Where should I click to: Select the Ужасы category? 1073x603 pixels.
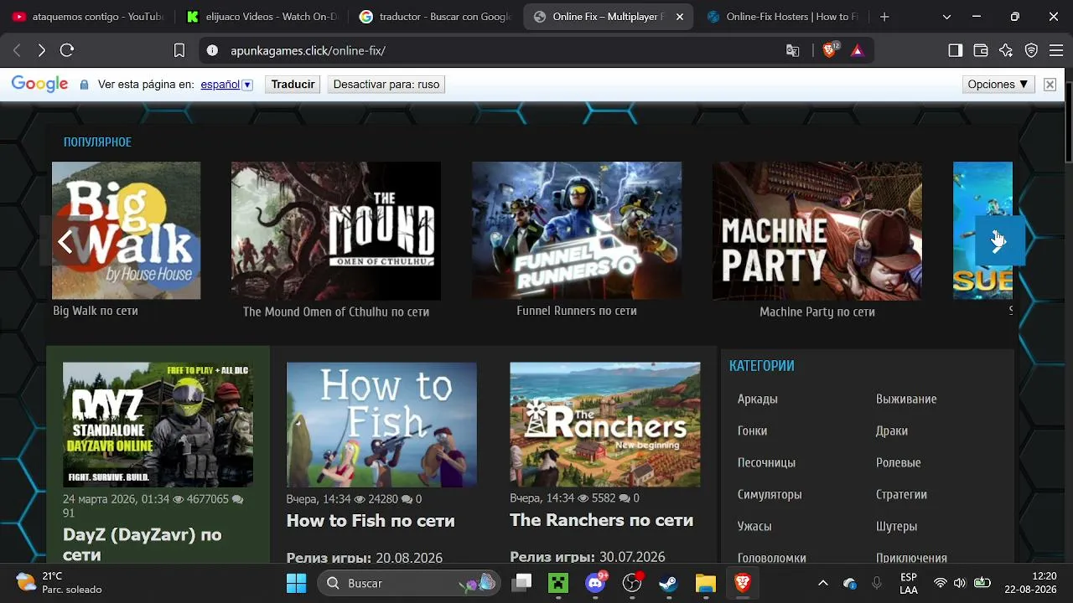point(754,527)
